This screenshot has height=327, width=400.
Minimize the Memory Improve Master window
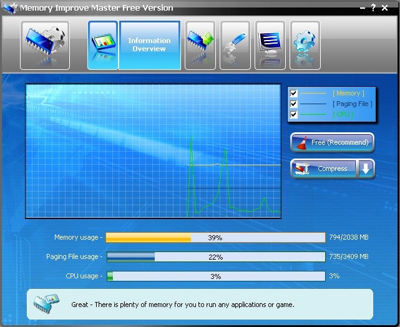click(363, 9)
